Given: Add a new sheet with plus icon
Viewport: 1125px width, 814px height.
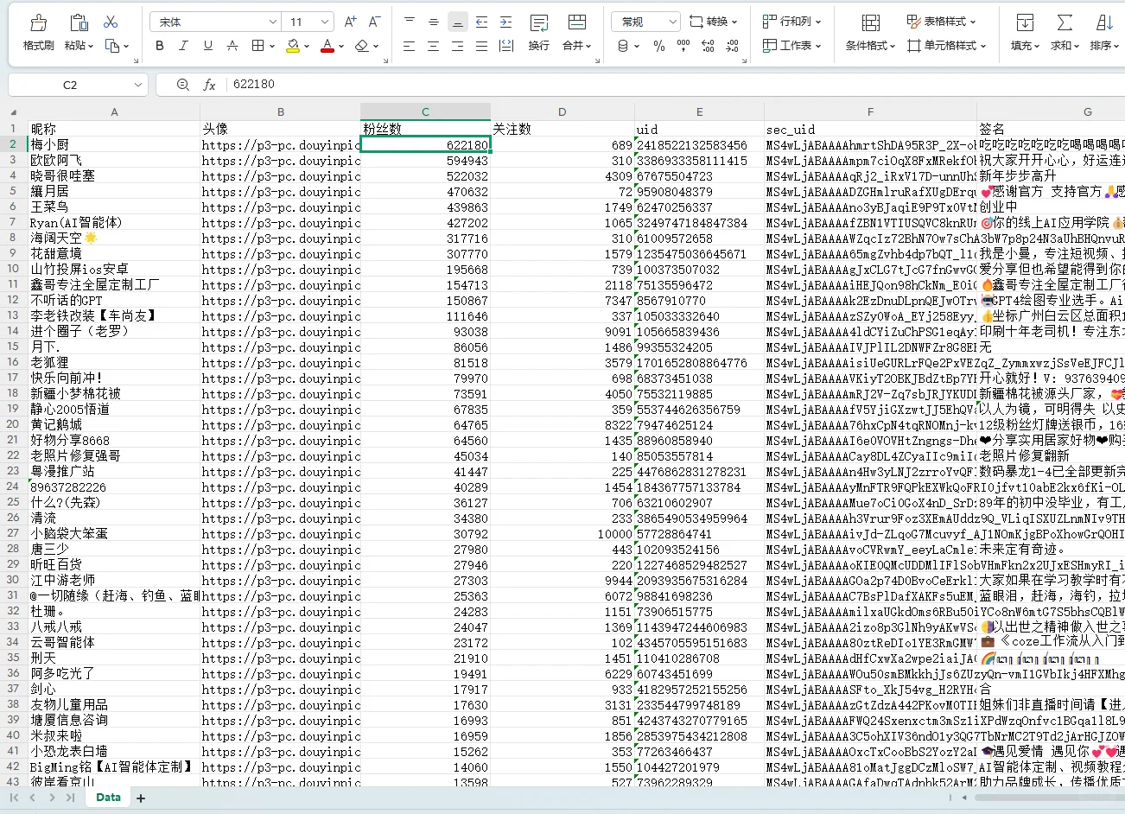Looking at the screenshot, I should 141,798.
